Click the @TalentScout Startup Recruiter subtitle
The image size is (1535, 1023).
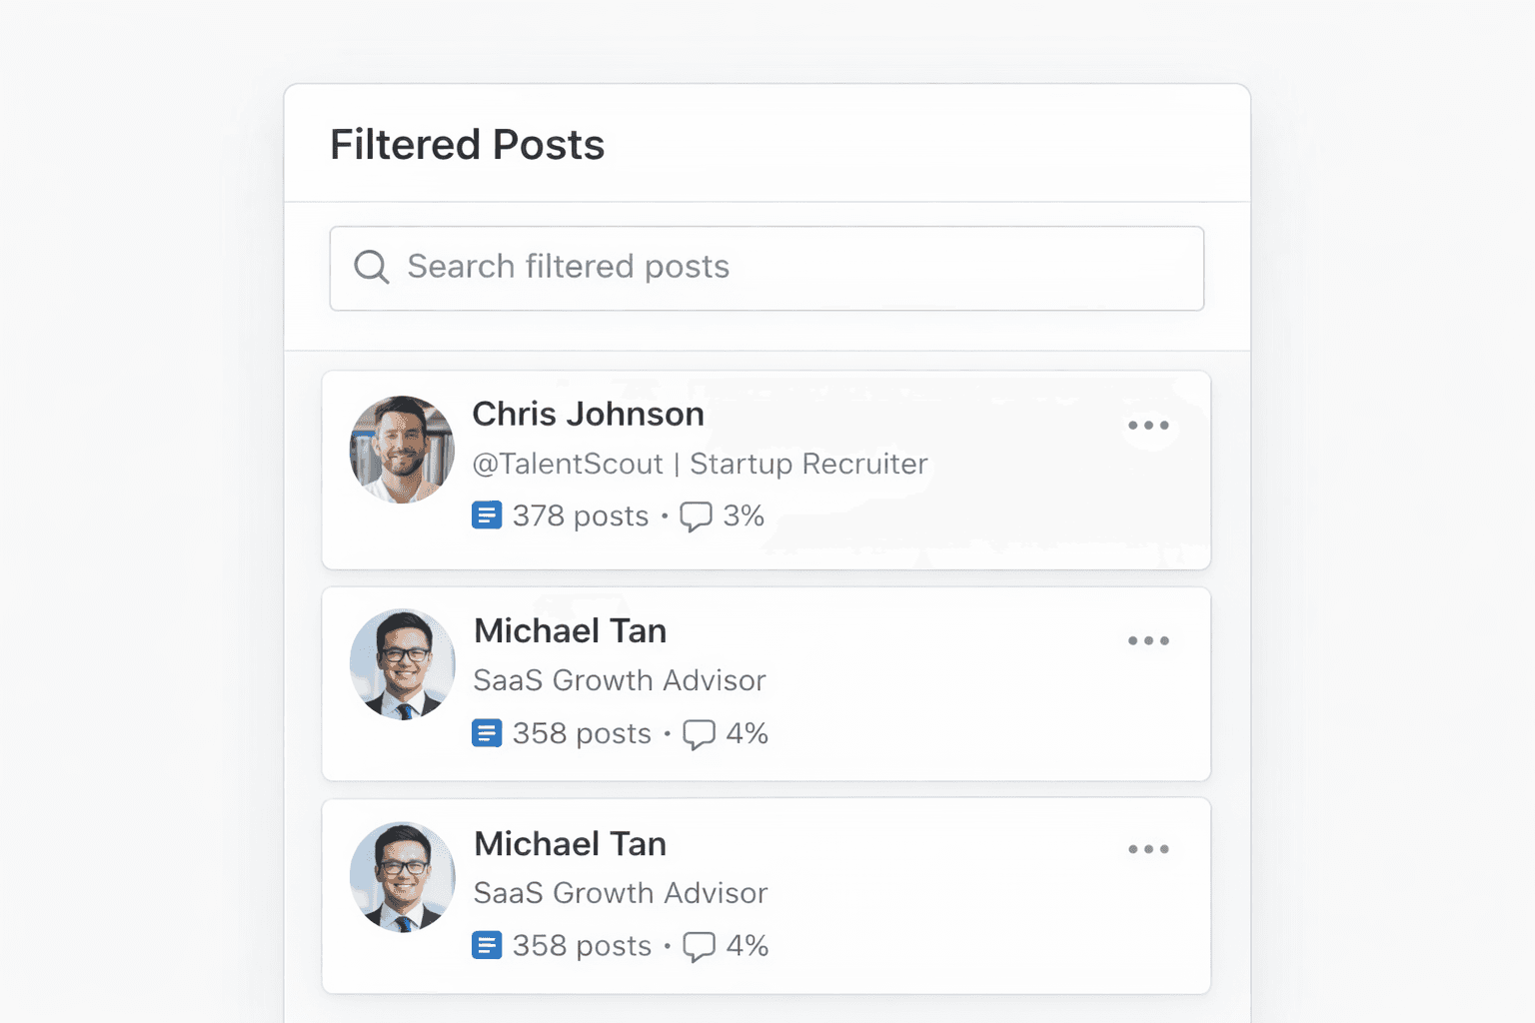coord(700,464)
